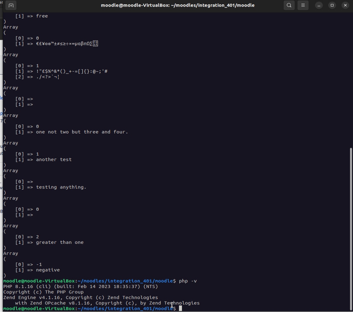Open a new terminal tab
The image size is (353, 312).
11,5
